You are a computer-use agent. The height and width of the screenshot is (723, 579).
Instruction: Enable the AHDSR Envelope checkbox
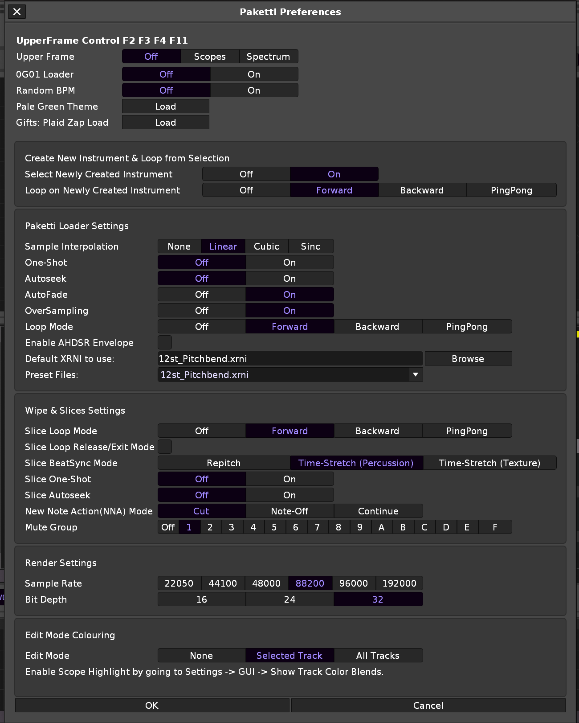[165, 343]
